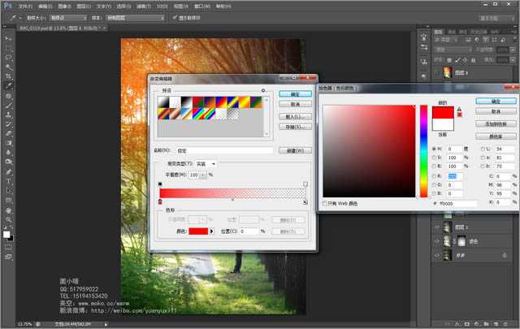520x329 pixels.
Task: Open the 取样大小 sample size dropdown
Action: [x=64, y=16]
